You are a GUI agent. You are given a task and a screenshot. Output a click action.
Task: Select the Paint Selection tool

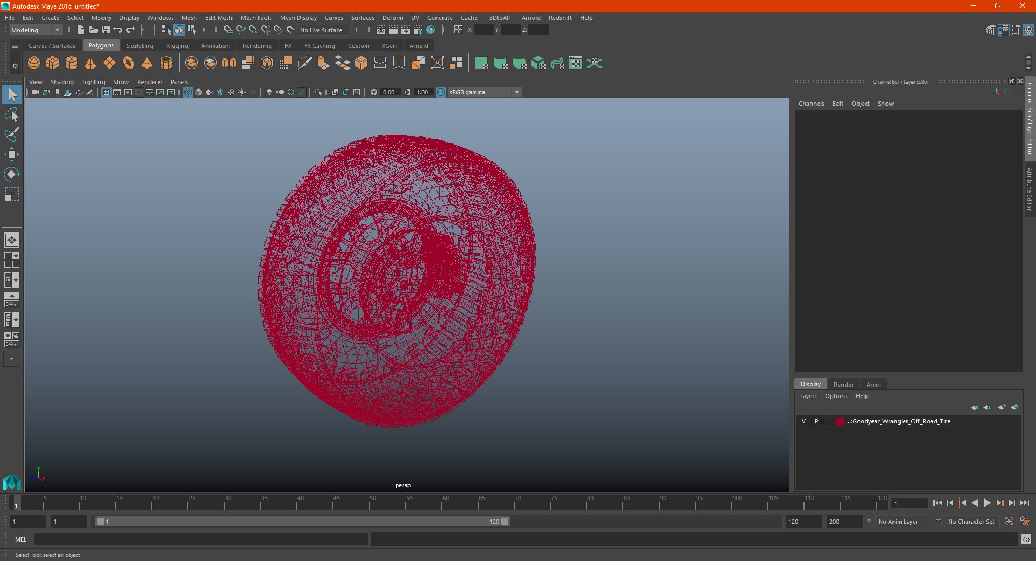coord(12,134)
